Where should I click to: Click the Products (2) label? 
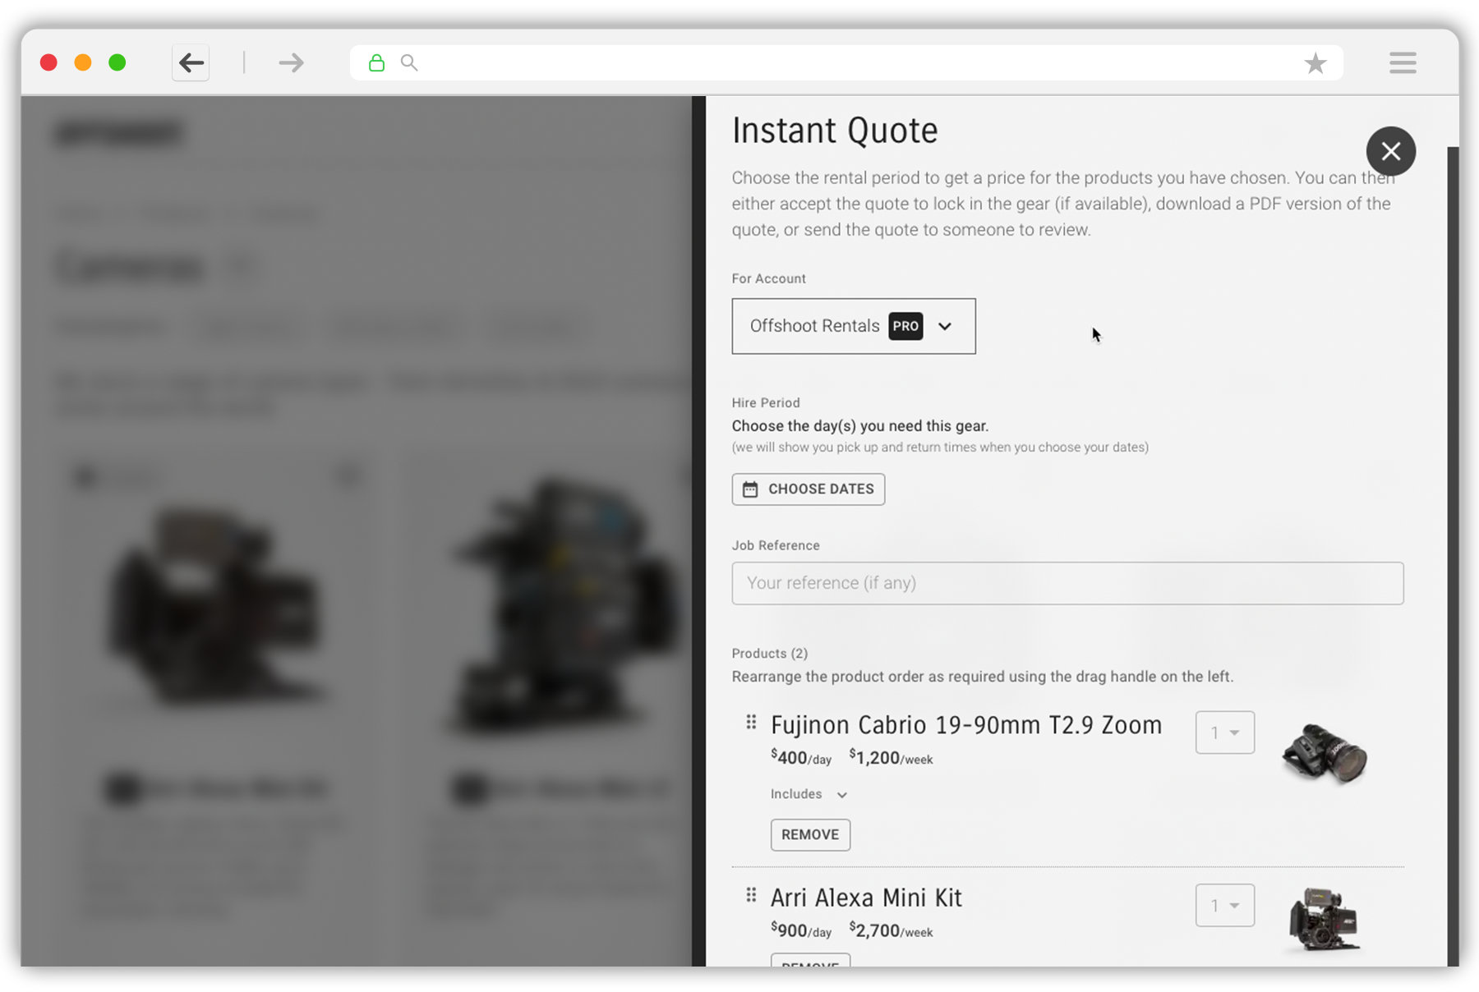(770, 654)
